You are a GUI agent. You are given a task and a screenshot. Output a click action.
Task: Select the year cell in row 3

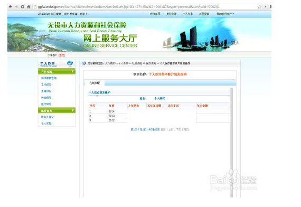click(117, 120)
